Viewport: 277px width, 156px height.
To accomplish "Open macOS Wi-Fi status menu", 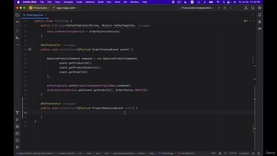I will (218, 2).
